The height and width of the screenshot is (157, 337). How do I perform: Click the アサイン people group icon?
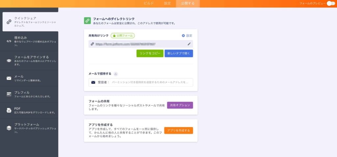point(9,61)
